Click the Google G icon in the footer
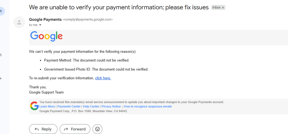Image resolution: width=288 pixels, height=134 pixels. (34, 106)
